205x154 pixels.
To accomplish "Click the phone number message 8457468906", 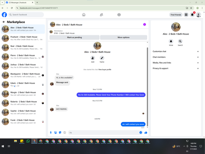I will pos(61,109).
